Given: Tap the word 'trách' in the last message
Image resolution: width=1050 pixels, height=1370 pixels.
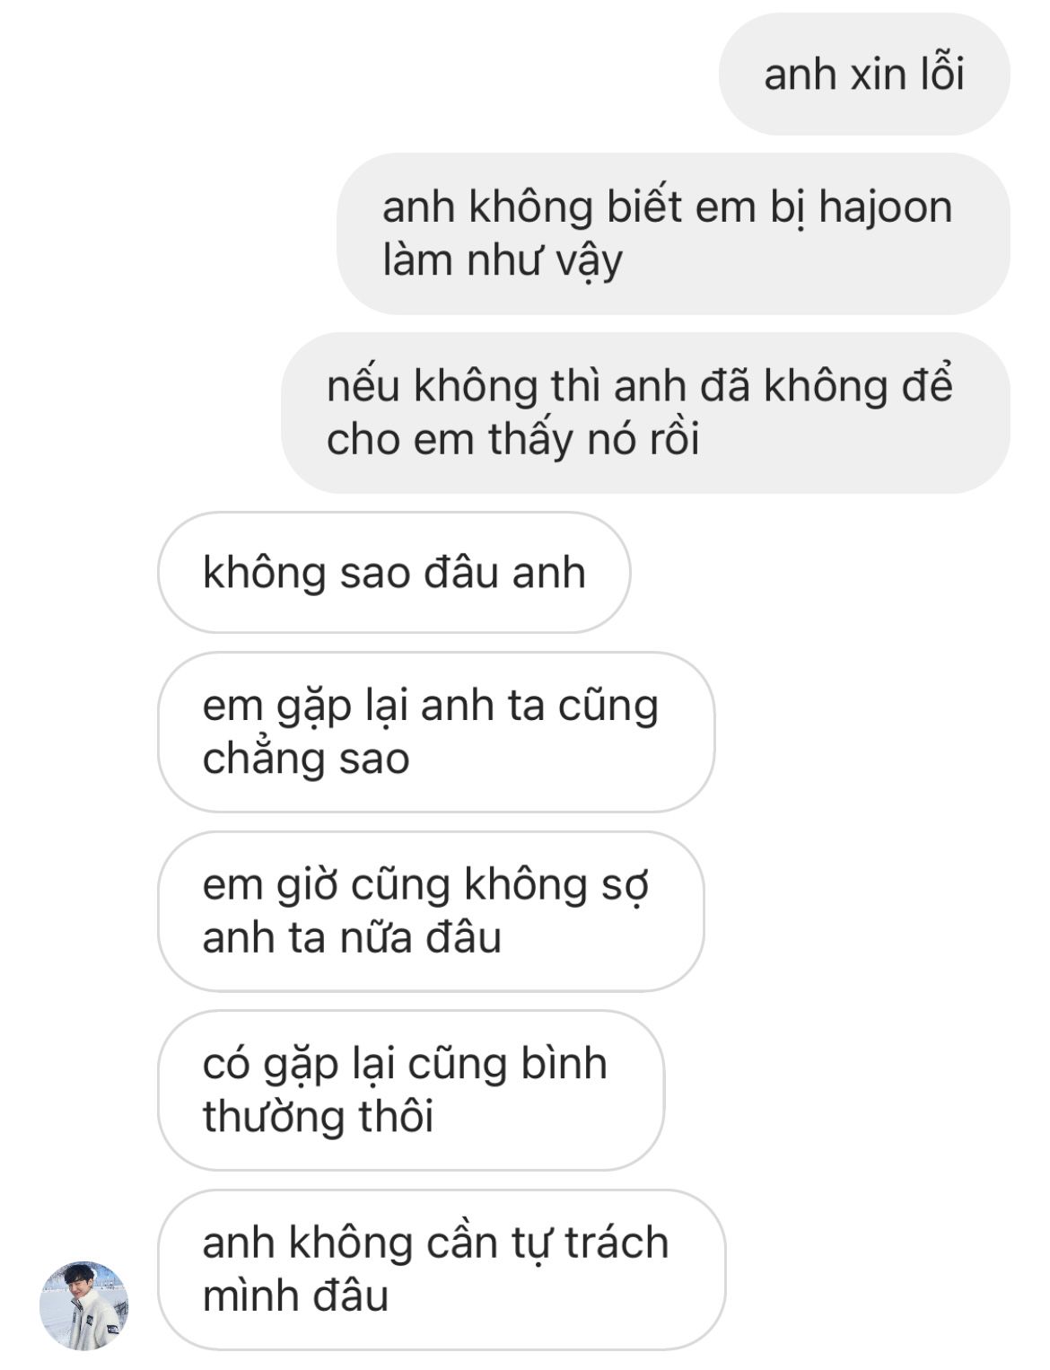Looking at the screenshot, I should (617, 1243).
